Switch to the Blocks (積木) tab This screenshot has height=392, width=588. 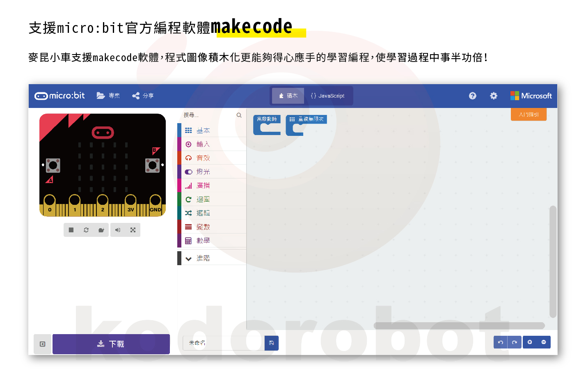(x=288, y=96)
